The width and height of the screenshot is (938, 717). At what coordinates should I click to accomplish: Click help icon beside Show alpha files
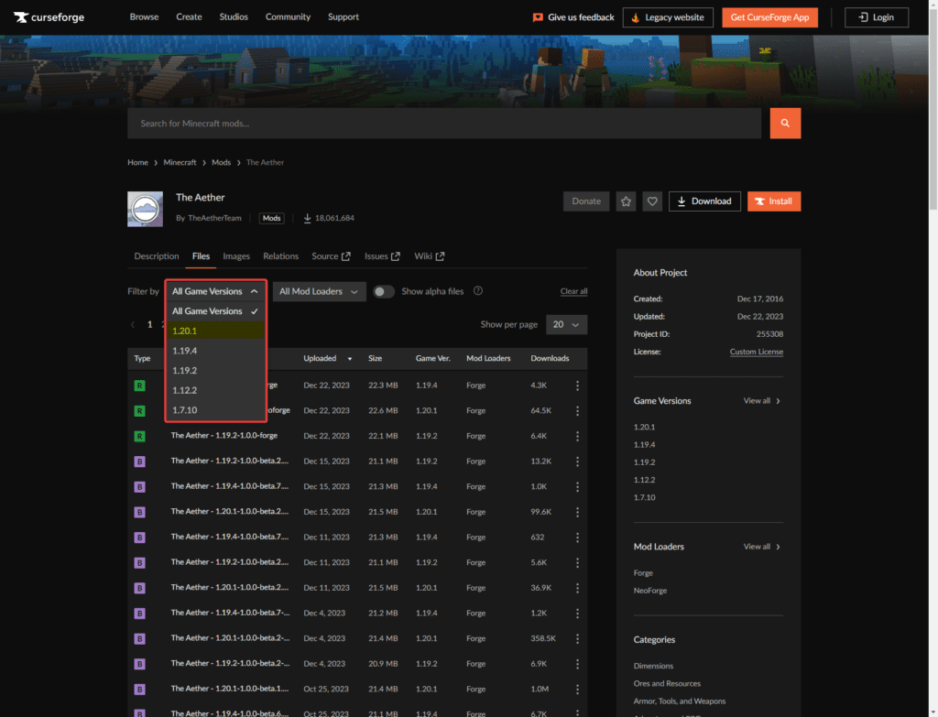click(478, 291)
